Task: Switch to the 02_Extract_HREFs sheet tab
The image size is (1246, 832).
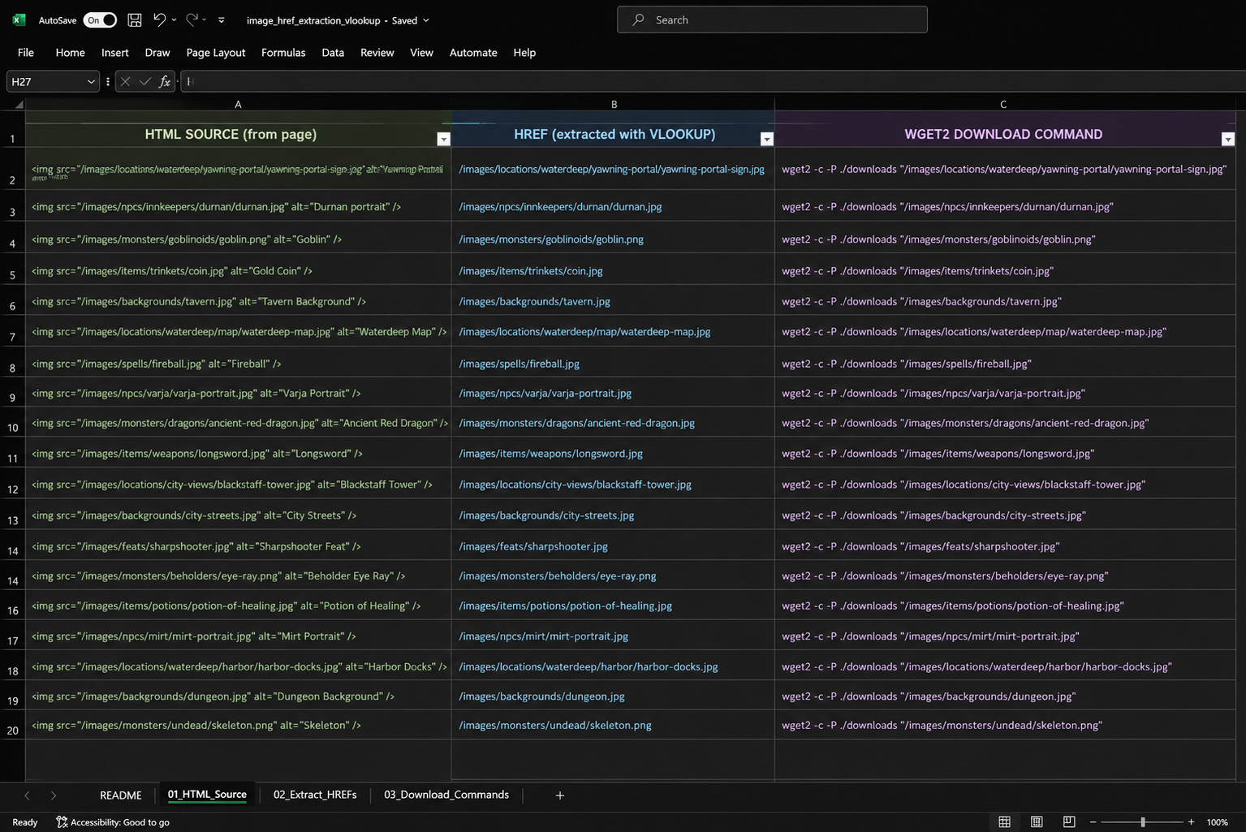Action: click(315, 795)
